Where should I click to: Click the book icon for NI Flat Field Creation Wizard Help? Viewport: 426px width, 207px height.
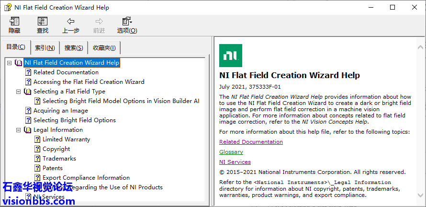(x=19, y=63)
